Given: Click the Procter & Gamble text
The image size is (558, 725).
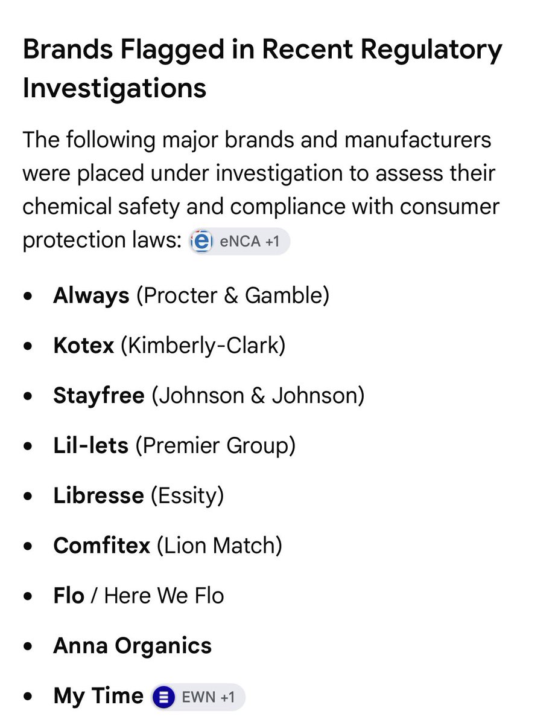Looking at the screenshot, I should (x=233, y=296).
